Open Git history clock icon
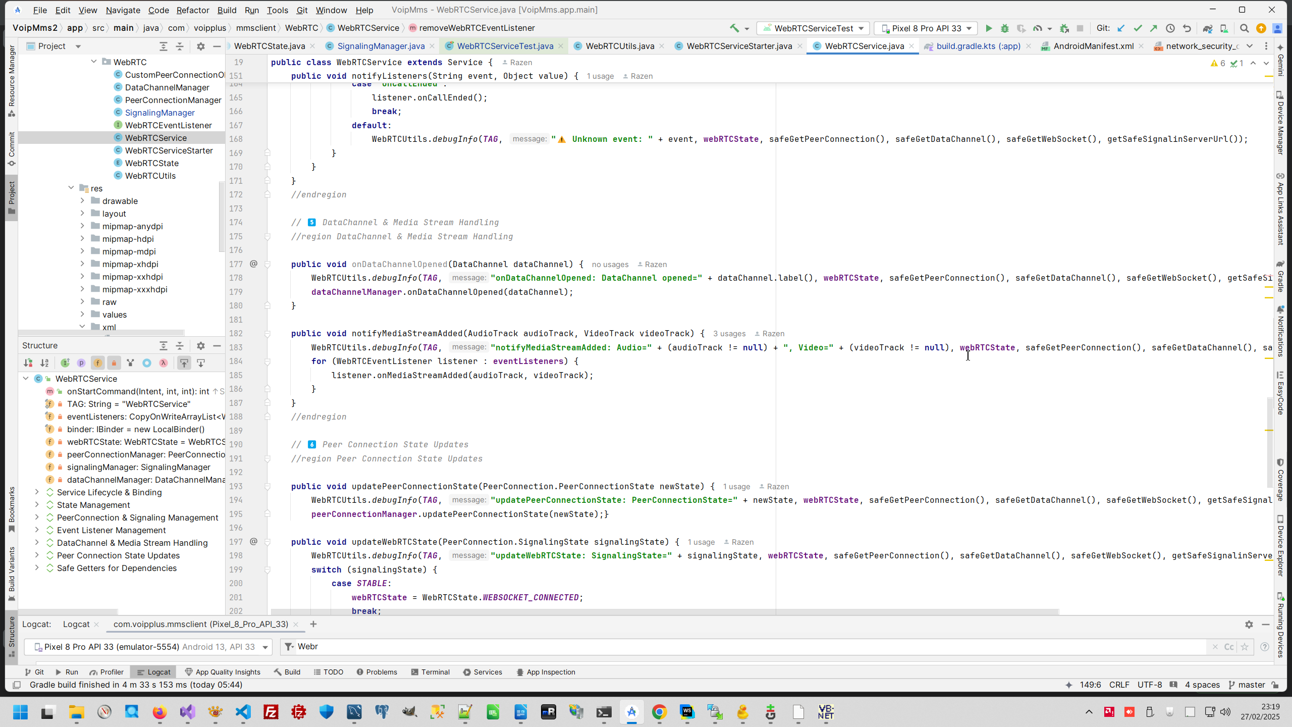 click(x=1170, y=28)
